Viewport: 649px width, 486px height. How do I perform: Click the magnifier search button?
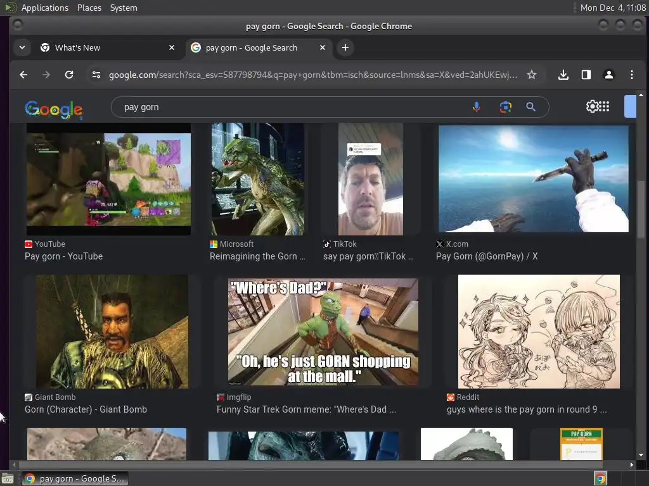[530, 107]
